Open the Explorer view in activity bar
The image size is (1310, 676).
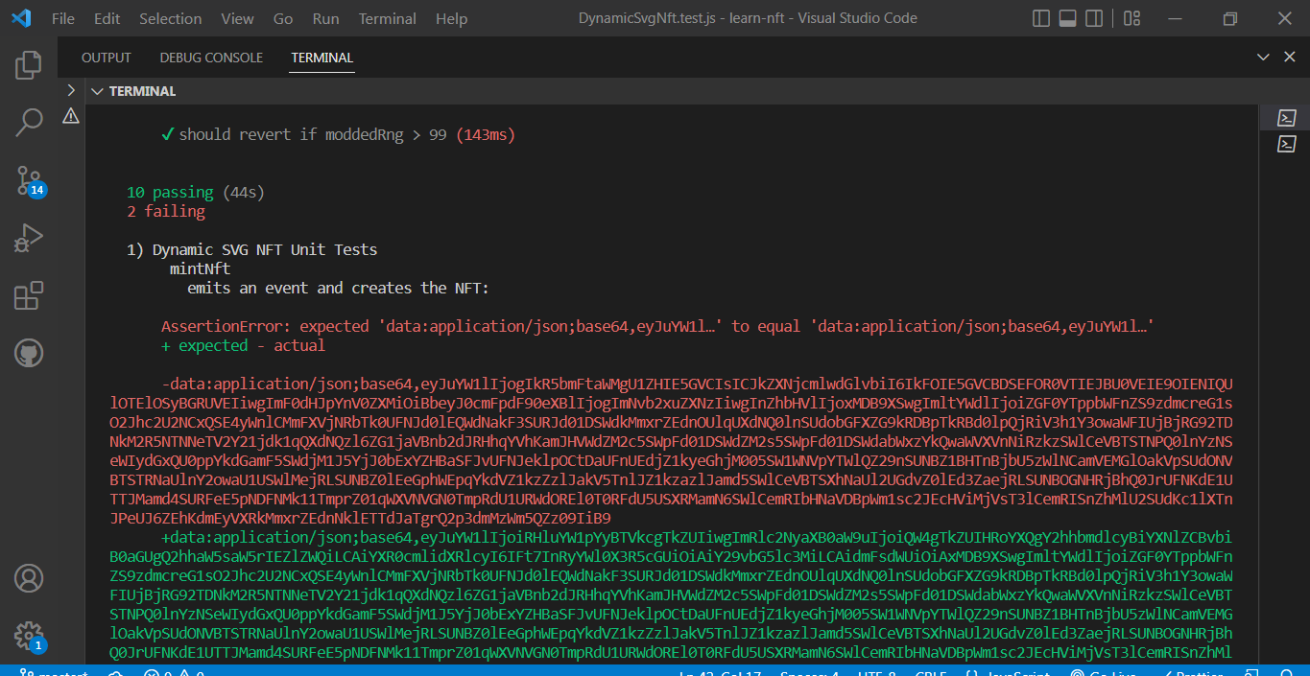coord(29,65)
